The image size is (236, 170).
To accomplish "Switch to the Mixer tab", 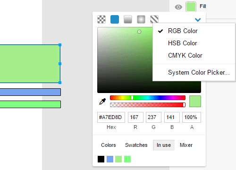I will coord(186,145).
